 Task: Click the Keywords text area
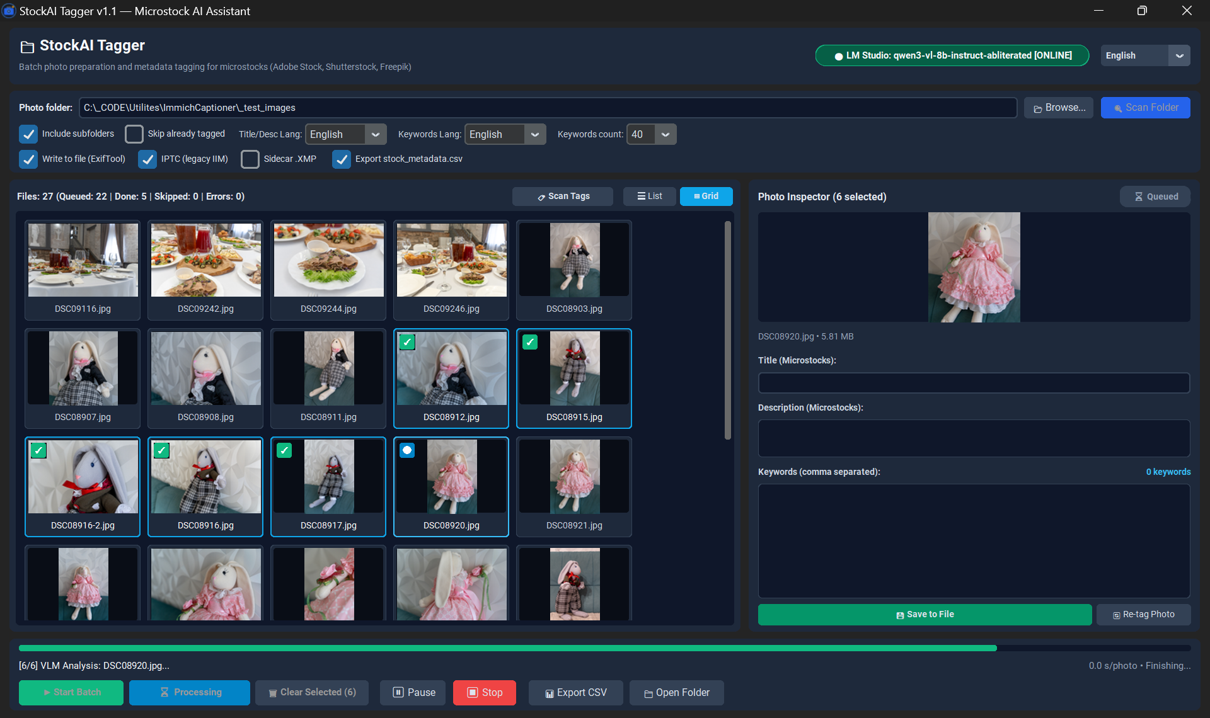(974, 541)
